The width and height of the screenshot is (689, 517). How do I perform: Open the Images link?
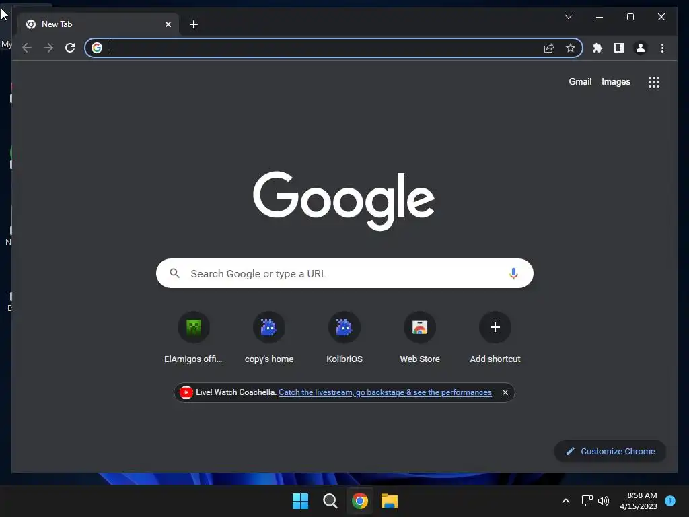[616, 81]
